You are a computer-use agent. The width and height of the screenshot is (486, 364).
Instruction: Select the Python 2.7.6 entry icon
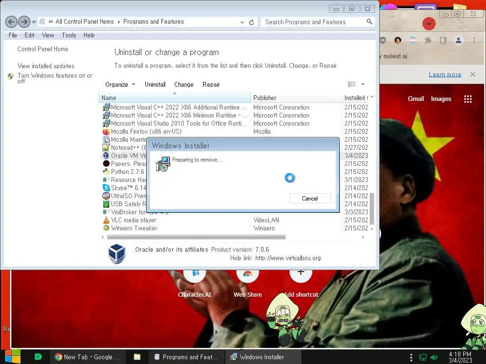106,172
